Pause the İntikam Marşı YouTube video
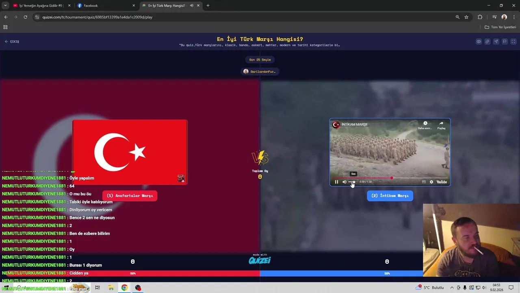 [x=336, y=182]
